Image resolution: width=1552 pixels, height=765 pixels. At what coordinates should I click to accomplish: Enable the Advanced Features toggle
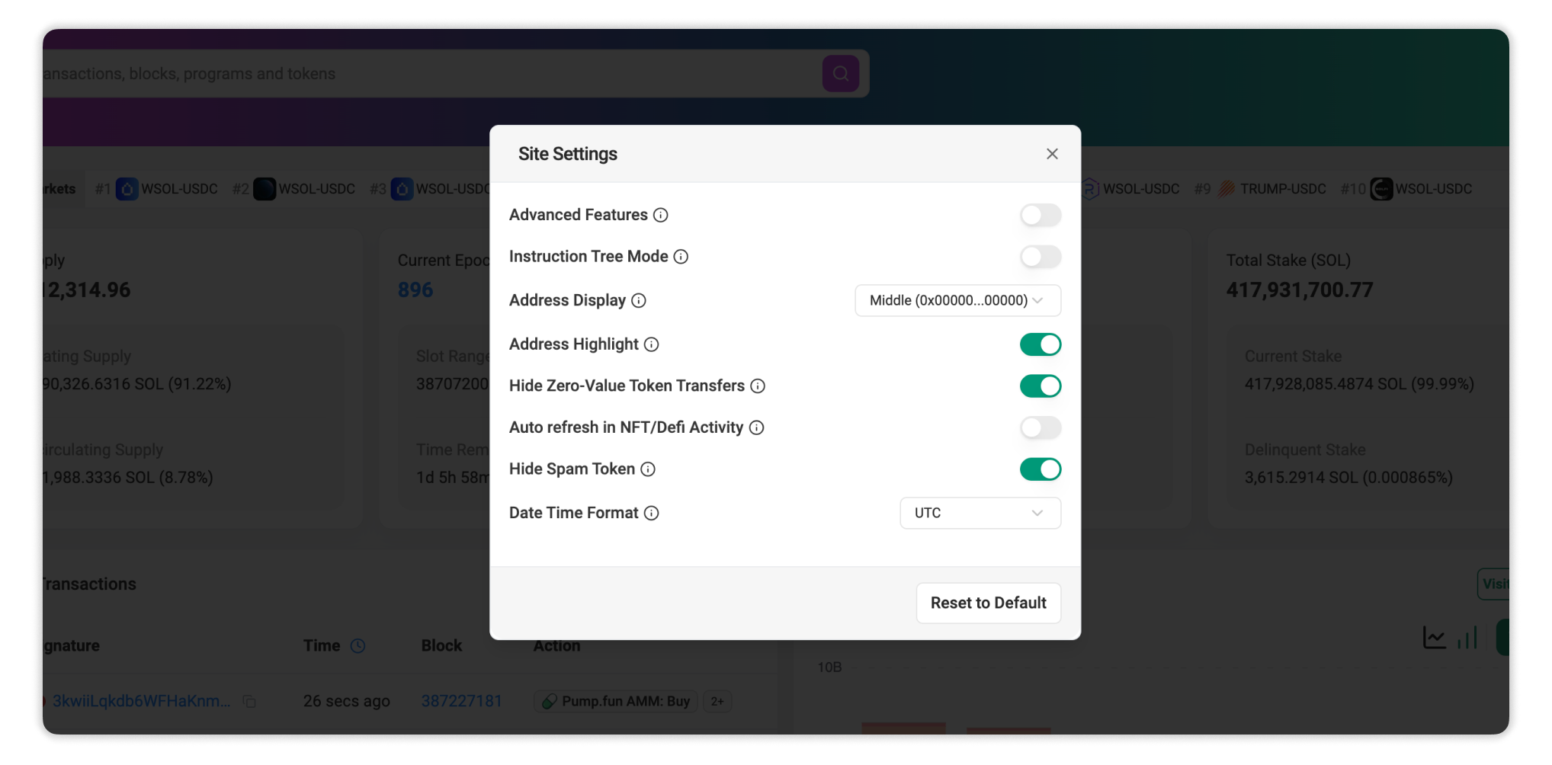(1041, 215)
